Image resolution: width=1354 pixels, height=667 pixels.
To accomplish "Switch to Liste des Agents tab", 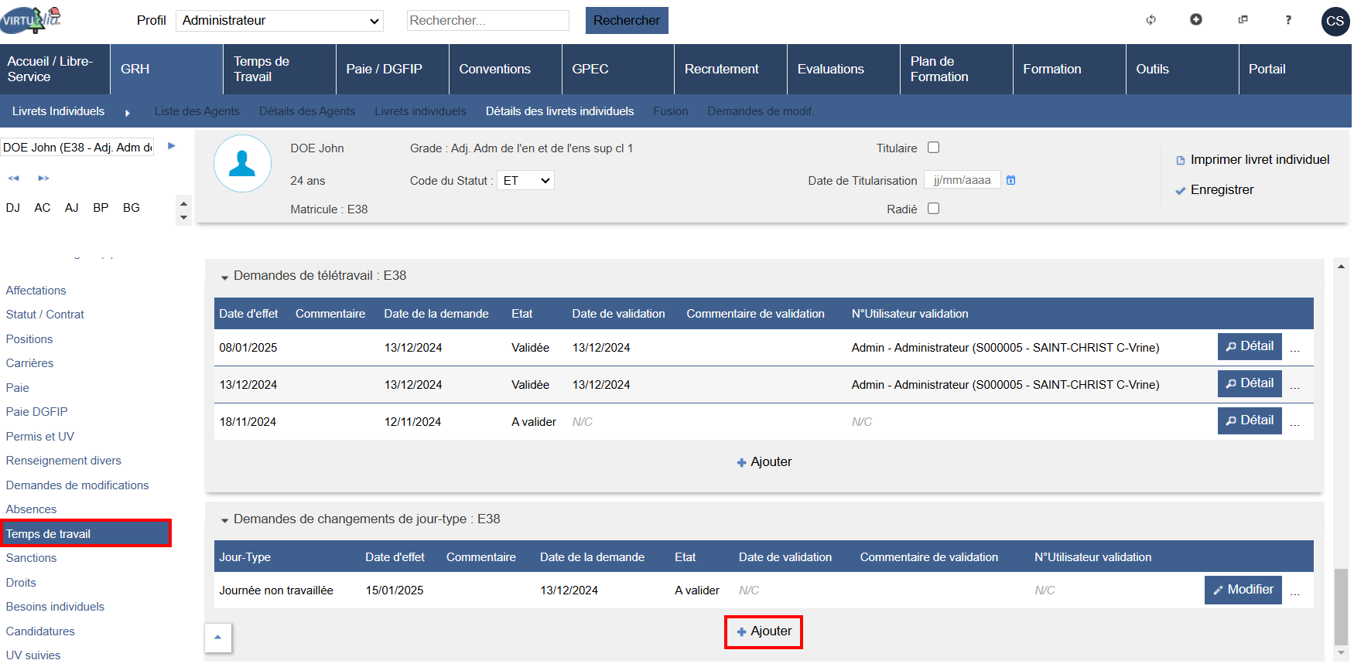I will coord(197,111).
